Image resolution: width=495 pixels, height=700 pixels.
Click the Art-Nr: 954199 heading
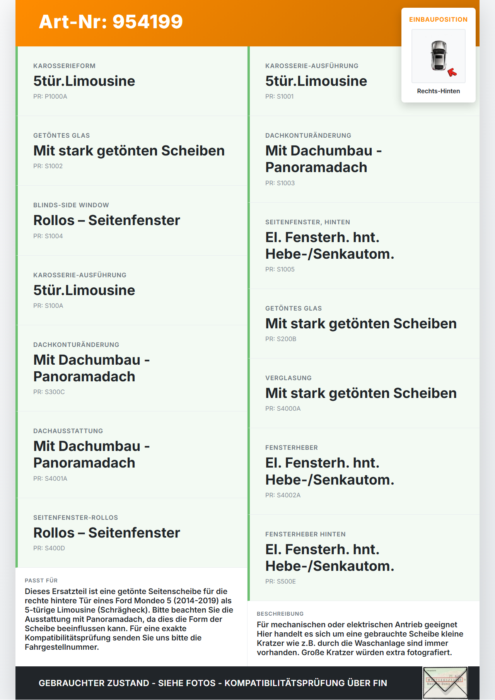[x=111, y=22]
